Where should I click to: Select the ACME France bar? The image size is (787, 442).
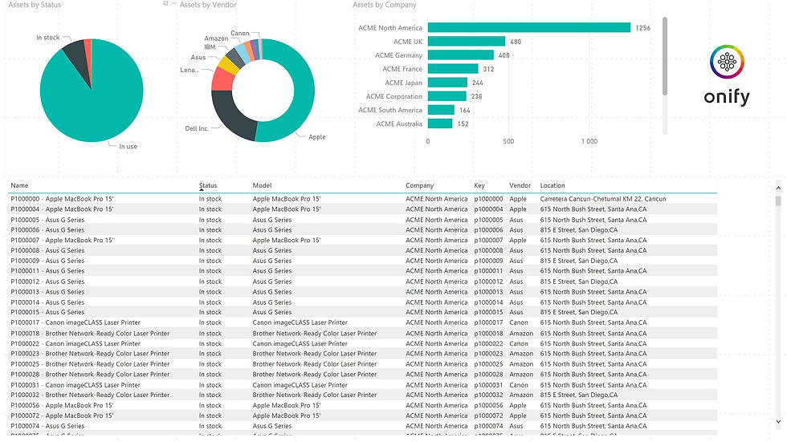(453, 69)
